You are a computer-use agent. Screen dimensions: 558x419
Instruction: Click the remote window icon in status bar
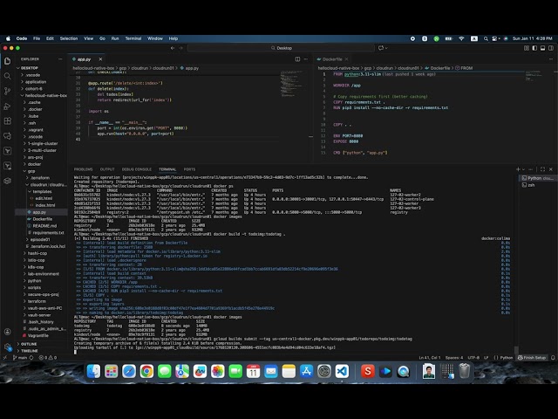tap(5, 357)
